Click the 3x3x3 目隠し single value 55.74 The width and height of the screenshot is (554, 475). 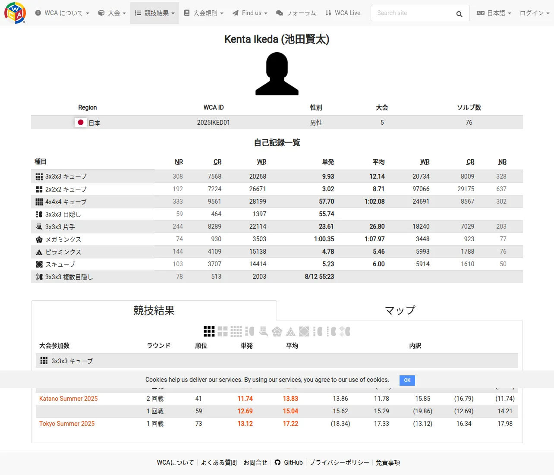point(327,214)
